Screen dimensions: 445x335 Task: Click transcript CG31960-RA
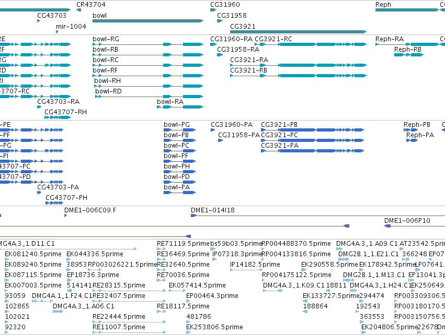pyautogui.click(x=213, y=44)
